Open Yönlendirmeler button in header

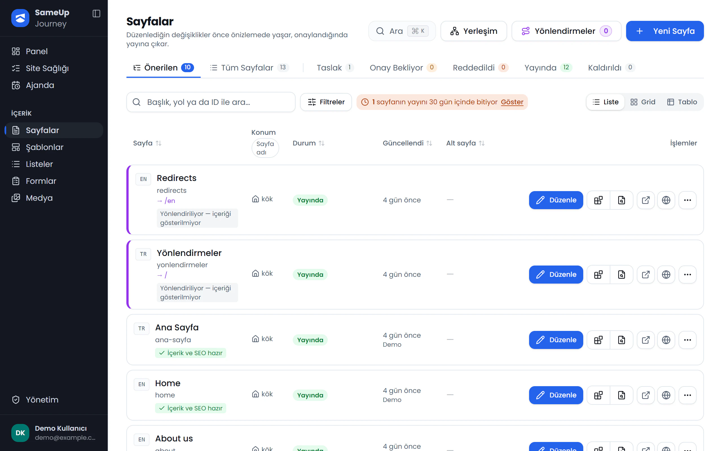[x=566, y=31]
